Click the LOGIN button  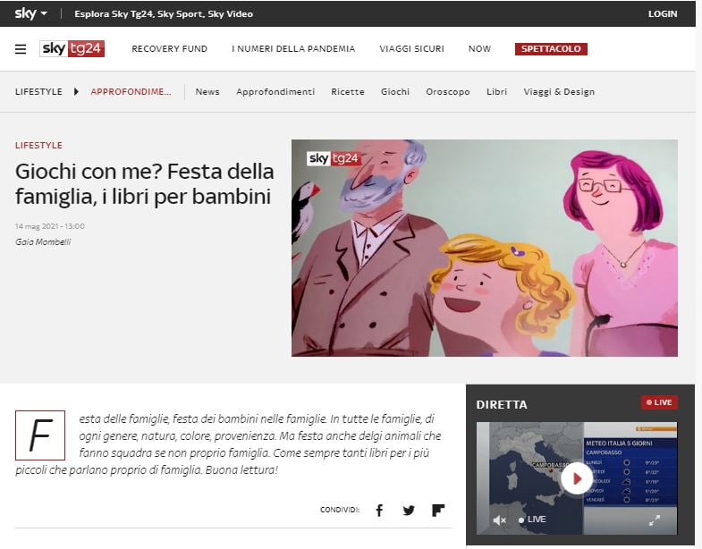663,14
